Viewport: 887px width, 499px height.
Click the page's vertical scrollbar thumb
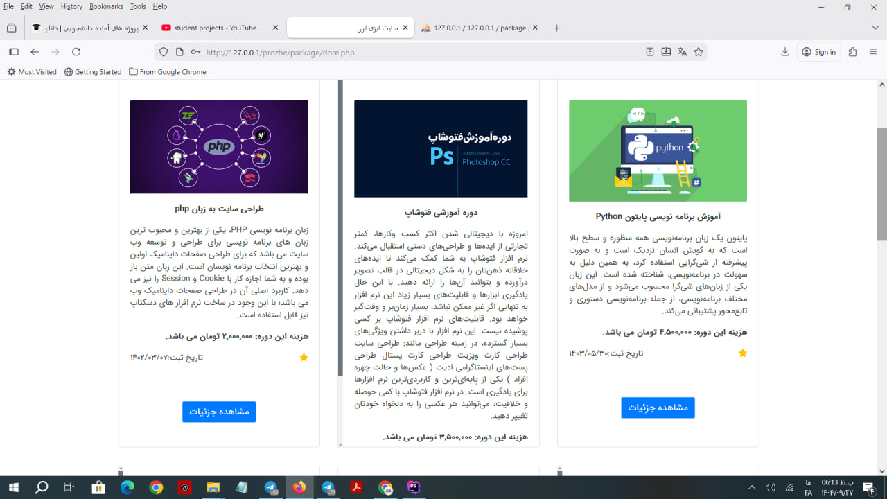tap(881, 184)
